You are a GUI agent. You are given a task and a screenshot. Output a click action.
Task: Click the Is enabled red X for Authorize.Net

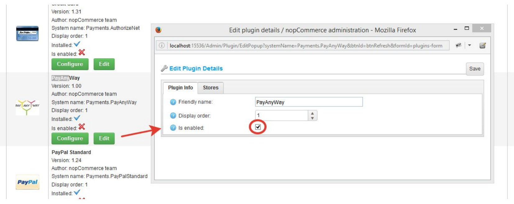pos(82,53)
